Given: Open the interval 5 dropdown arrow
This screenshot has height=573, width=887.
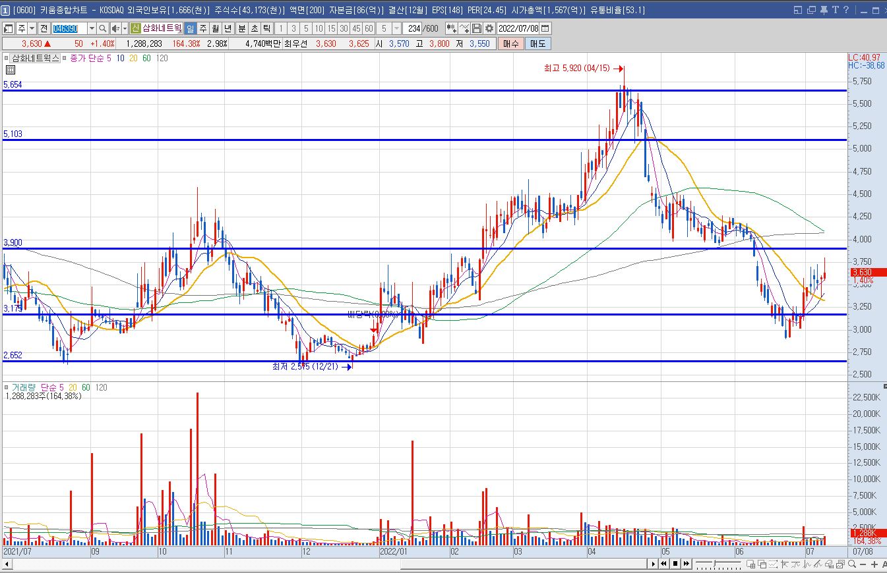Looking at the screenshot, I should [396, 28].
